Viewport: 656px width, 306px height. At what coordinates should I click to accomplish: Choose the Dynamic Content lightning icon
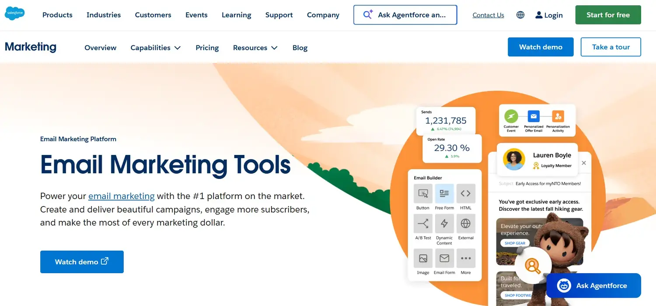click(x=444, y=223)
